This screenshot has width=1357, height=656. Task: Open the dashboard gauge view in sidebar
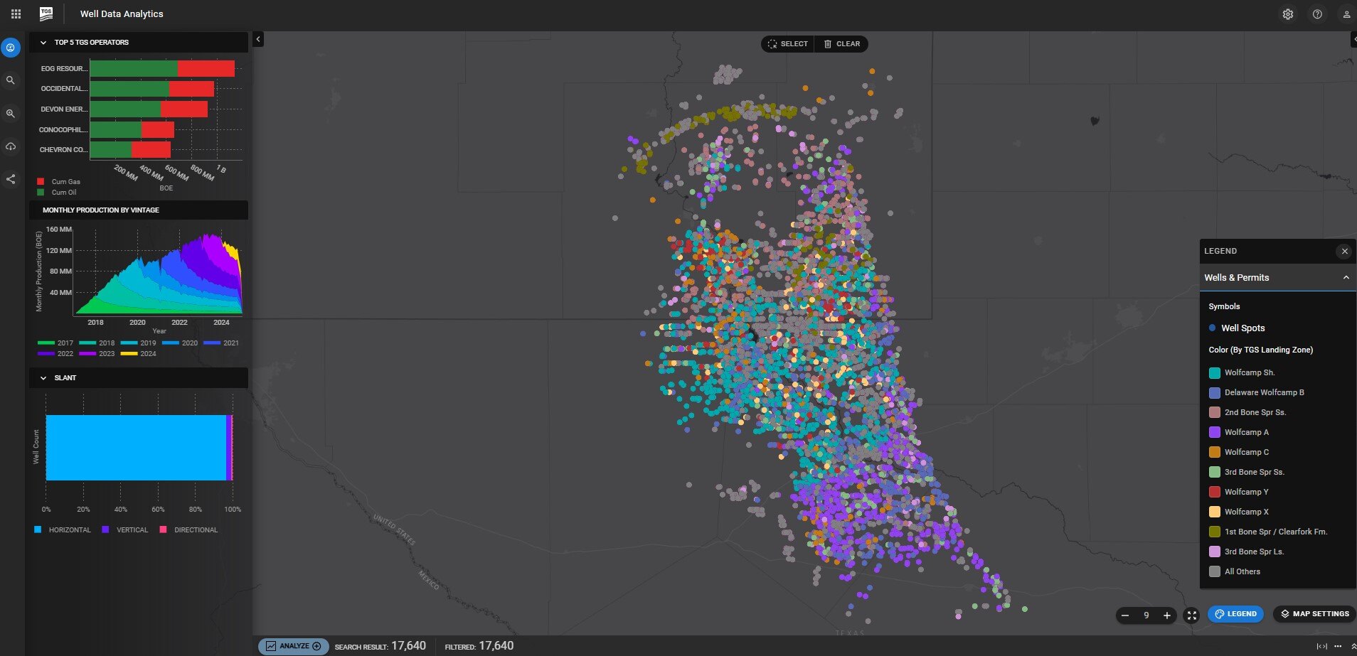(x=11, y=48)
